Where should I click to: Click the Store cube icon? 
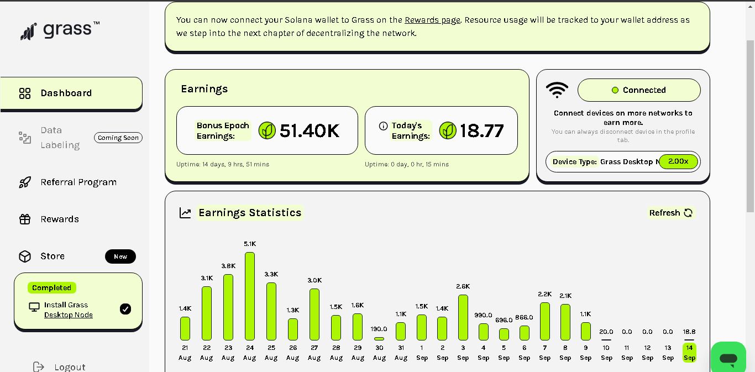pyautogui.click(x=25, y=256)
